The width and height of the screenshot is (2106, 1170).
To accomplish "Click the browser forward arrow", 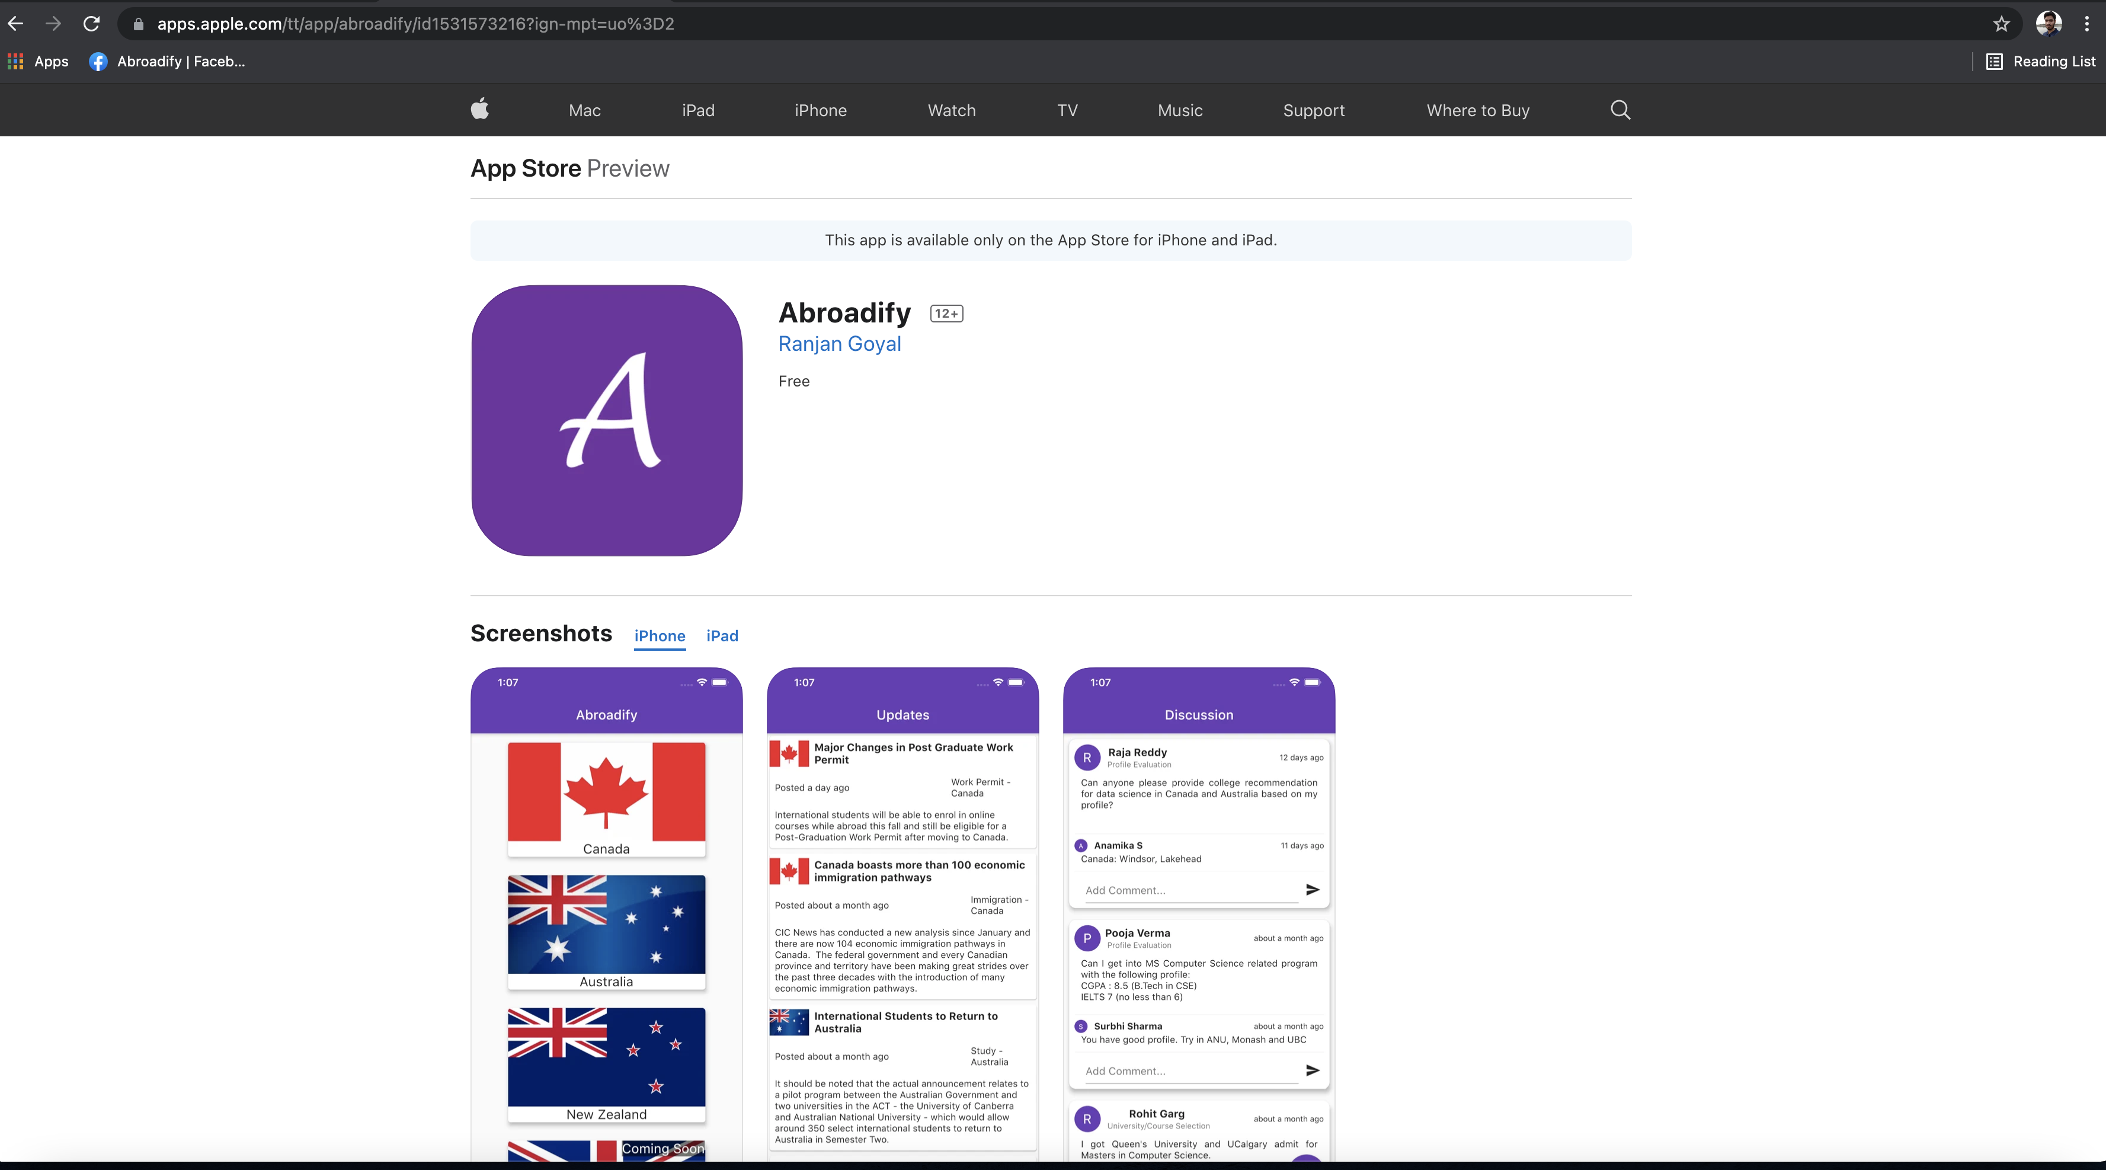I will [x=53, y=24].
